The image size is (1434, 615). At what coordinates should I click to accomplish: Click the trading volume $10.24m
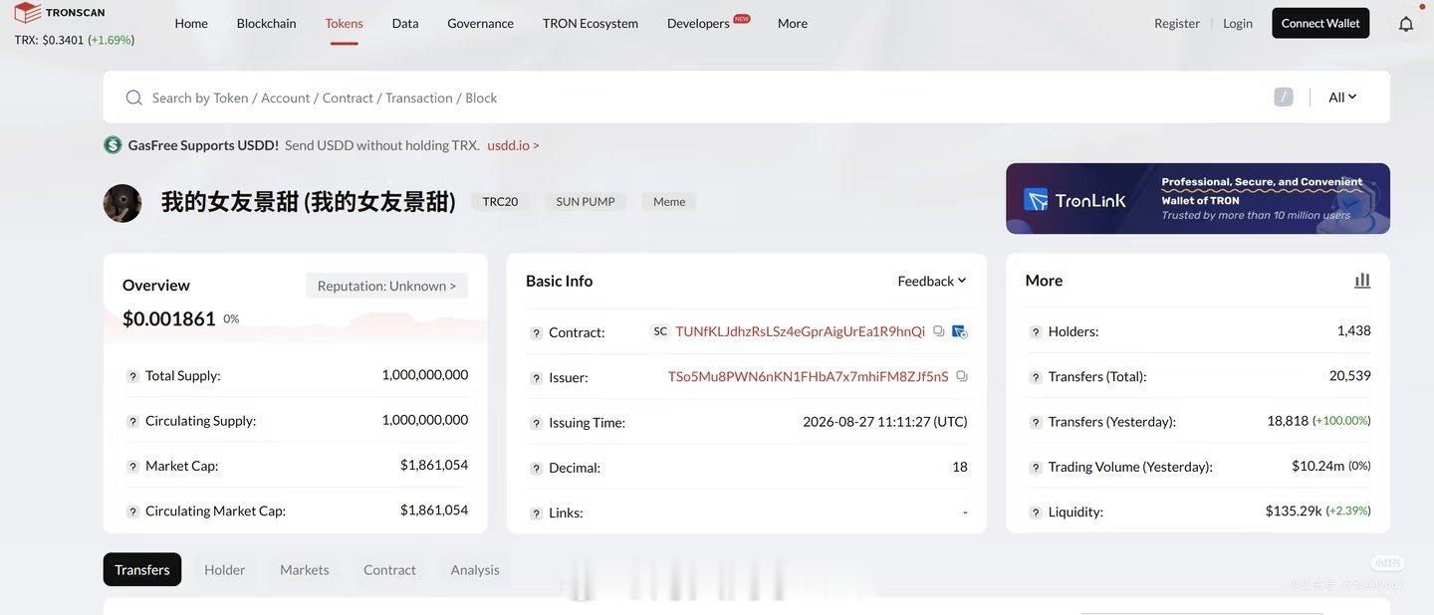coord(1318,466)
